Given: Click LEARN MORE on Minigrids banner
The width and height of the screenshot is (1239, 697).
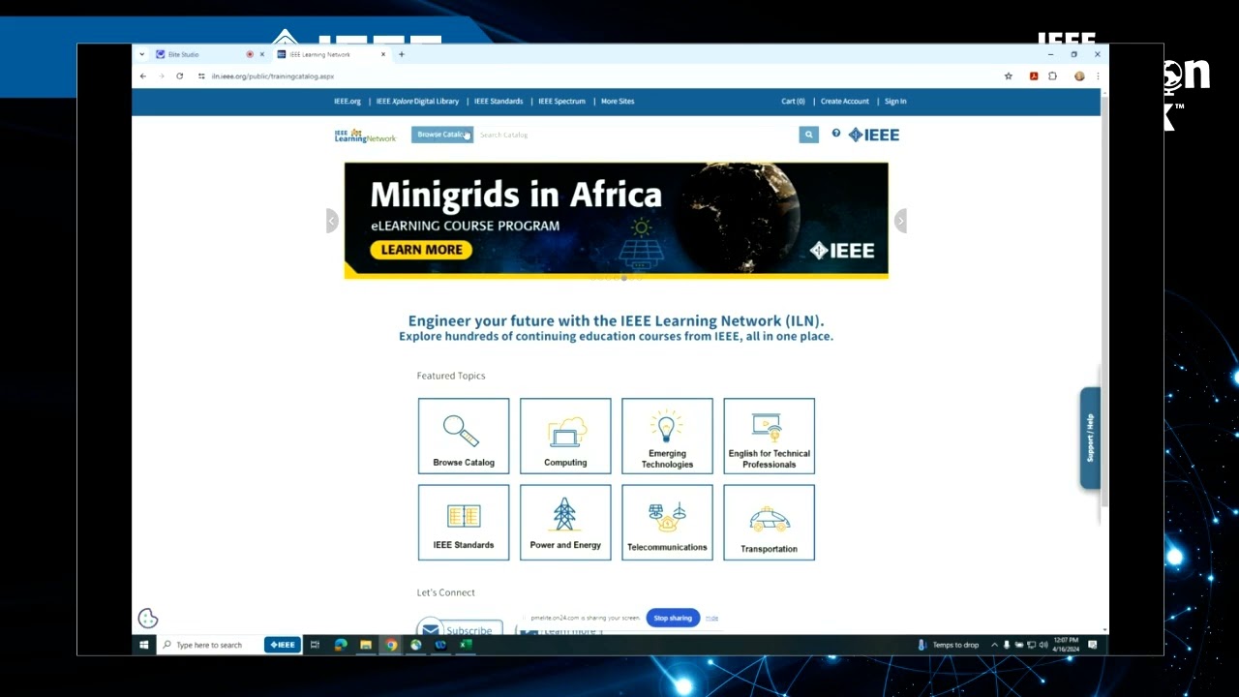Looking at the screenshot, I should (421, 250).
